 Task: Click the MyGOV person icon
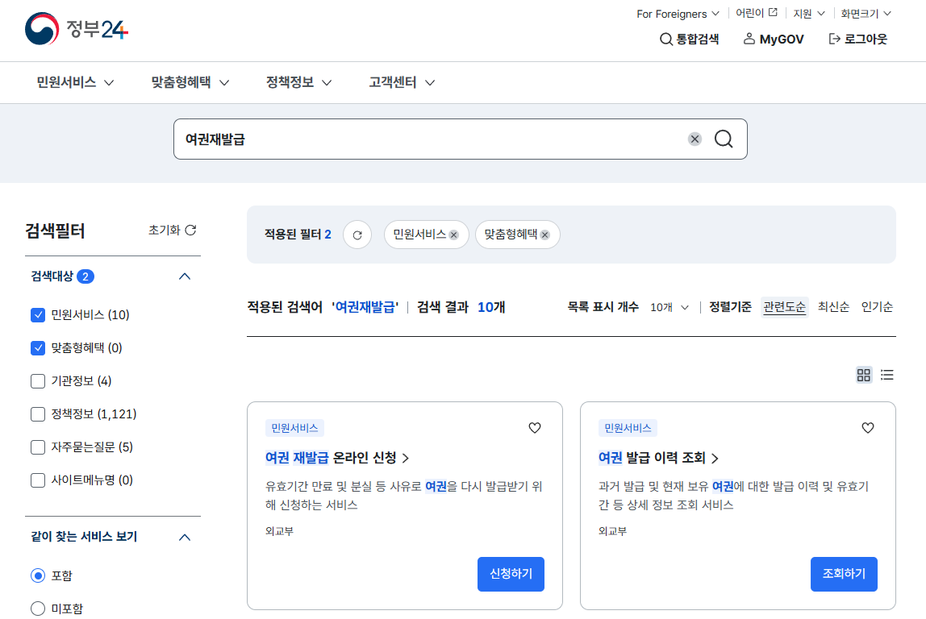(749, 39)
